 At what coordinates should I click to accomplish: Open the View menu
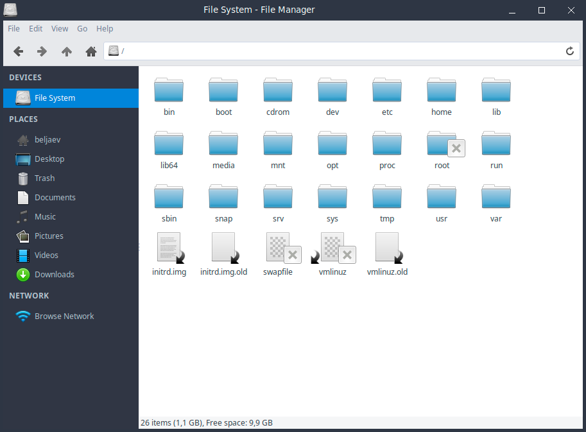[60, 29]
